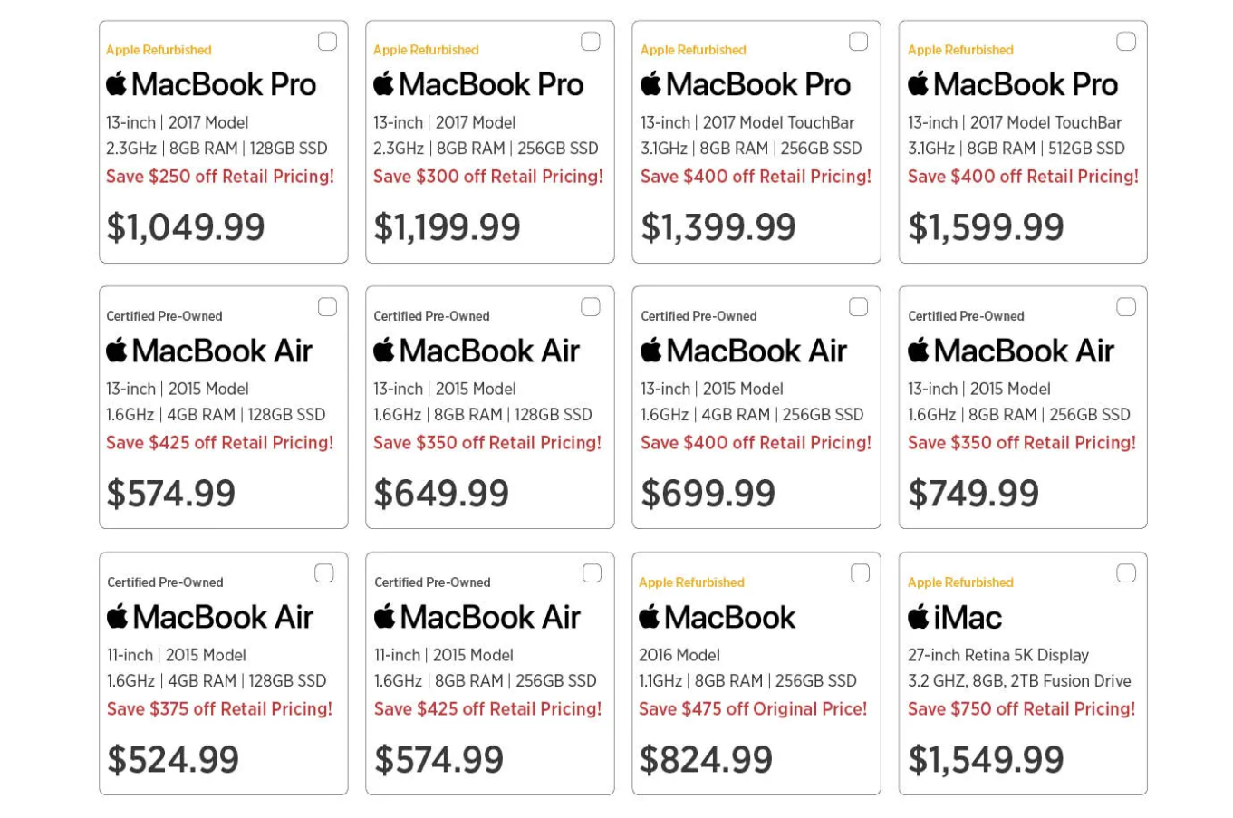Click the Apple logo on the $1,049.99 MacBook Pro card
Screen dimensions: 1233x818
click(115, 83)
